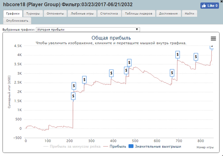Open the Выбранные графики dropdown

point(88,30)
